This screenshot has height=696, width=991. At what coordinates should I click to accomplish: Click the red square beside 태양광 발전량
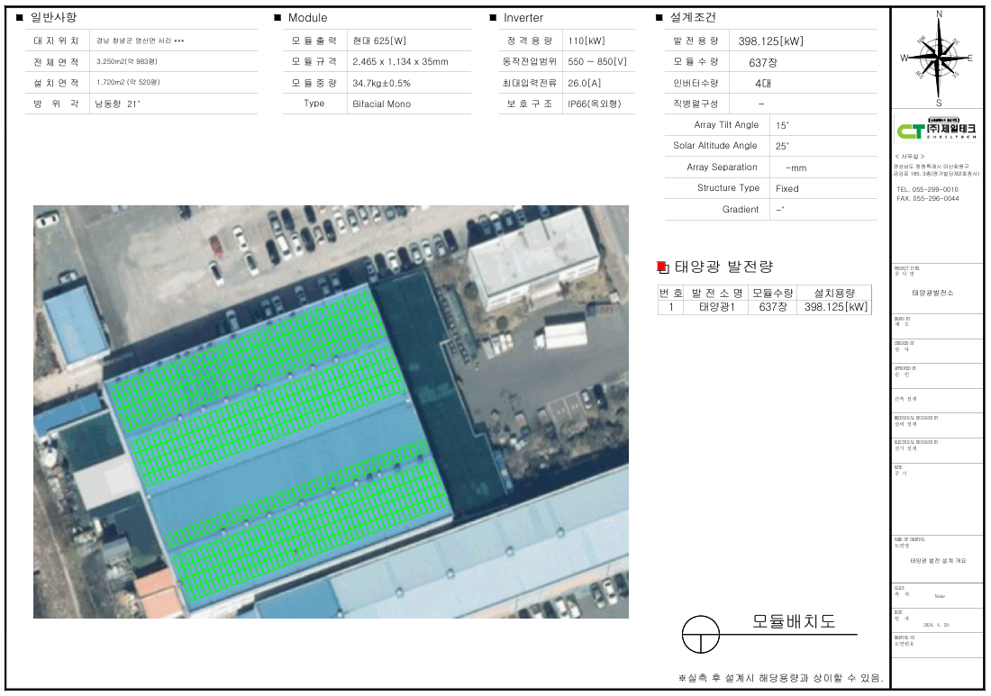click(x=662, y=267)
